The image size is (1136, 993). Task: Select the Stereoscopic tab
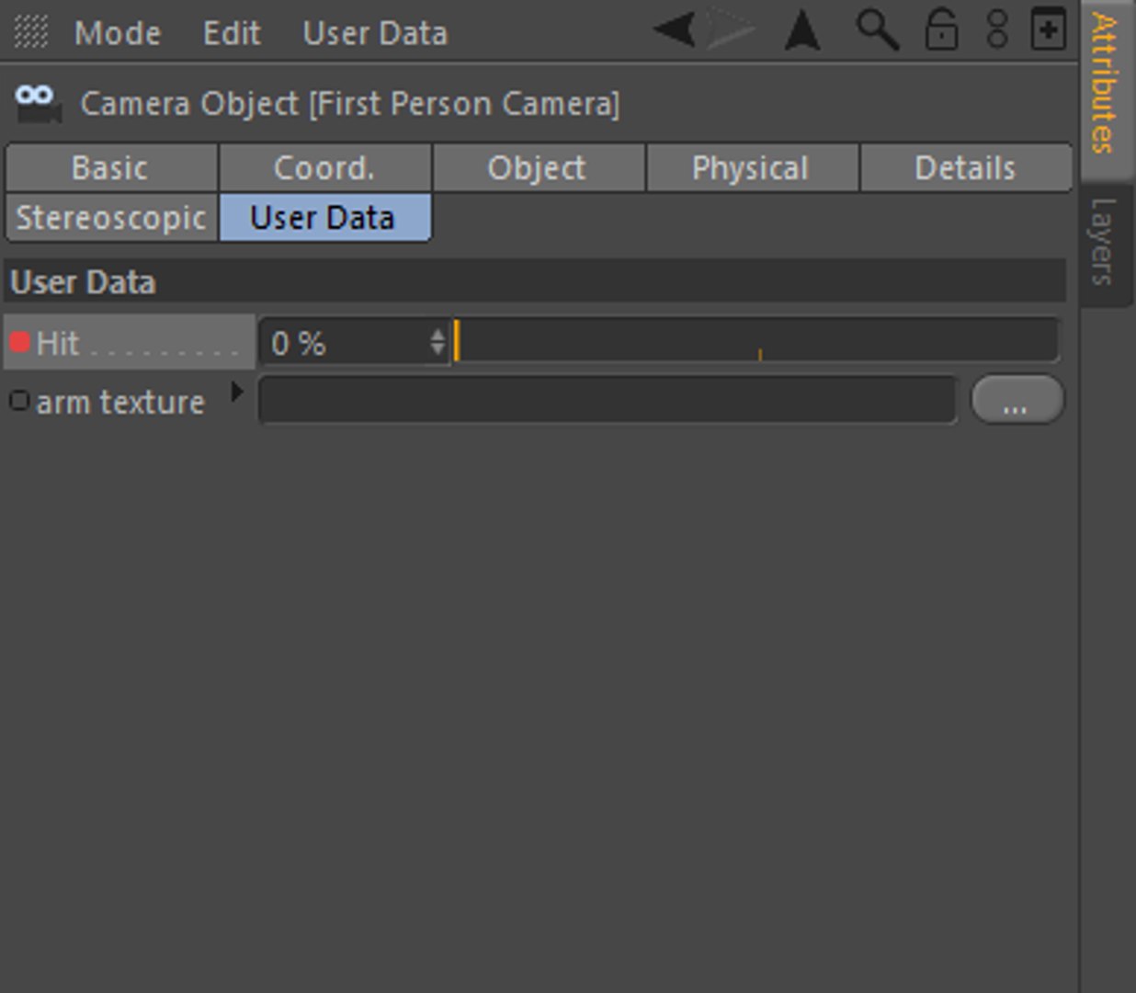pos(111,218)
